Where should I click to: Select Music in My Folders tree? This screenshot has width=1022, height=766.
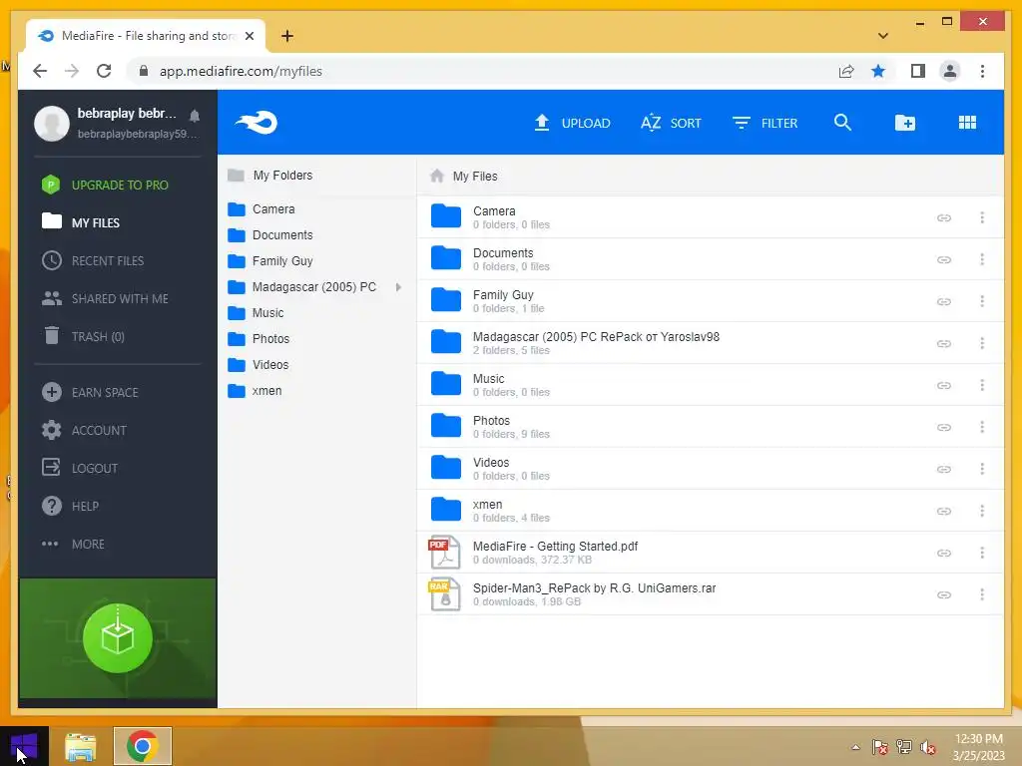click(255, 313)
